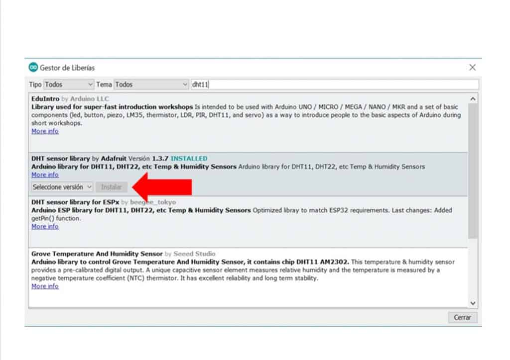Click the scrollbar down arrow
Screen dimensions: 510x360
pyautogui.click(x=473, y=303)
